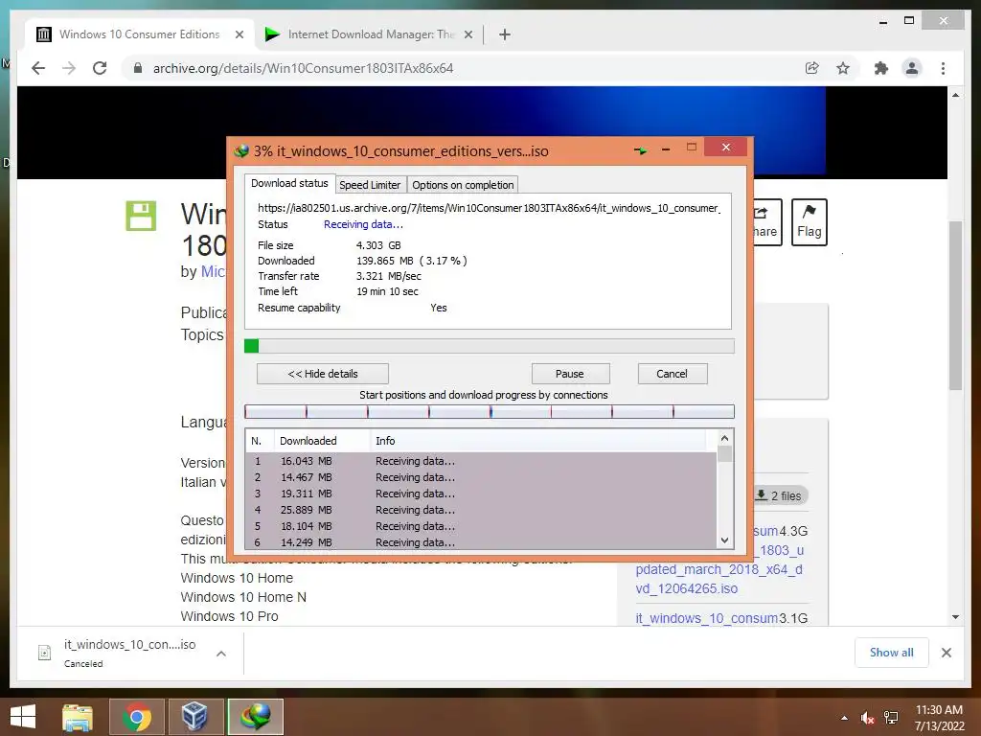This screenshot has height=736, width=981.
Task: Select connection row 2 with 14.467 MB
Action: (x=481, y=477)
